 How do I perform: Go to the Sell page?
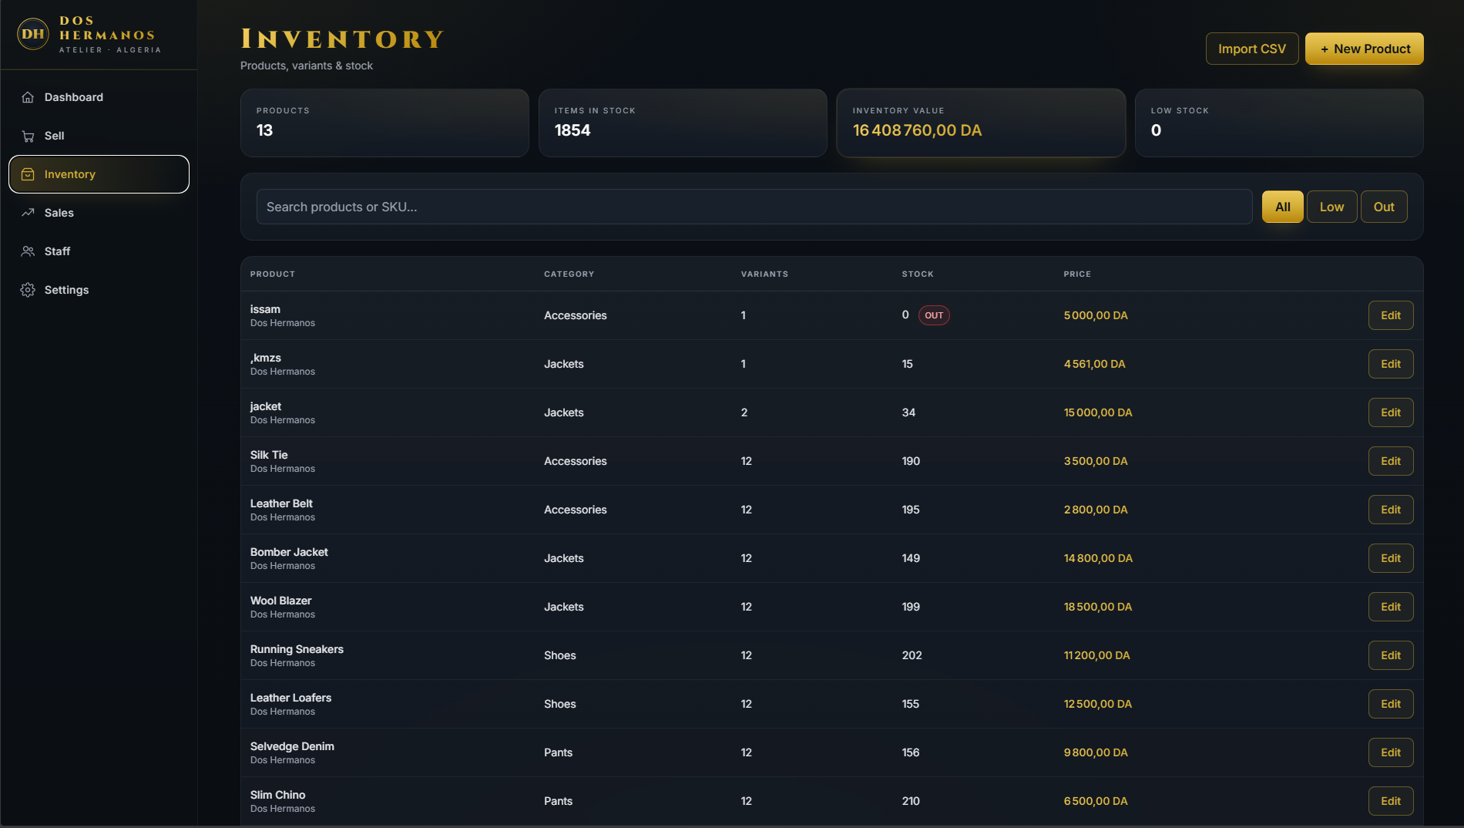click(x=99, y=136)
